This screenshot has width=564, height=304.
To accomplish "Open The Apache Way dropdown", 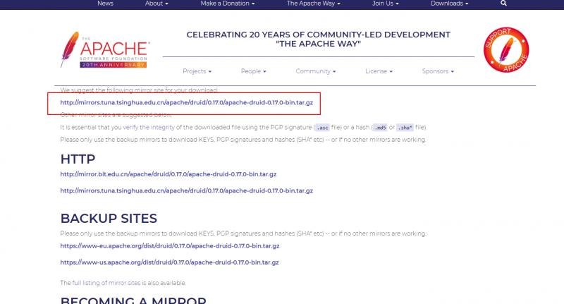I will pyautogui.click(x=313, y=4).
